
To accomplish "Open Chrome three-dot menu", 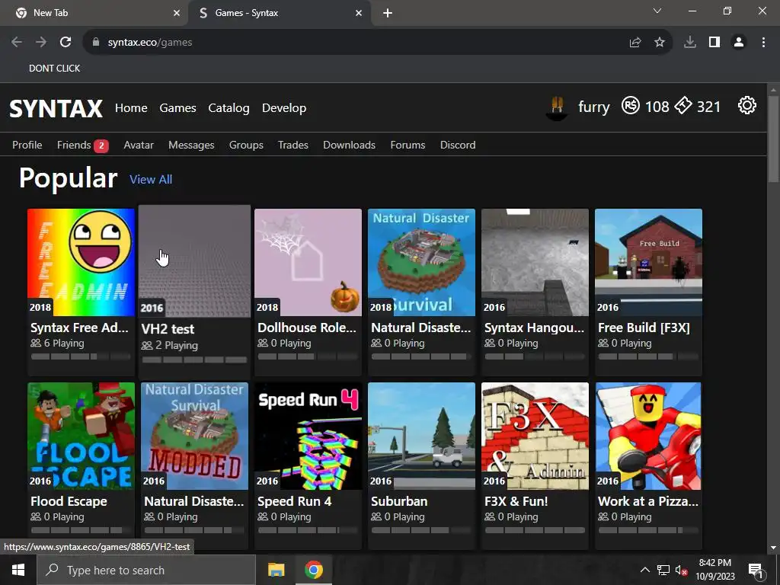I will tap(763, 43).
